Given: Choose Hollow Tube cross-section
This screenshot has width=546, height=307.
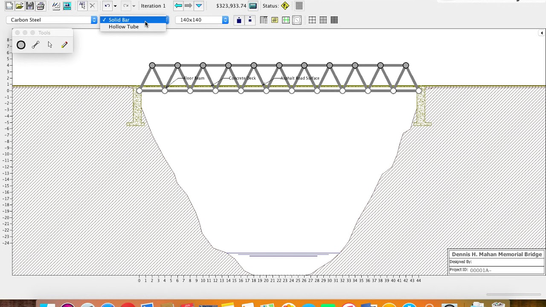Looking at the screenshot, I should [133, 26].
